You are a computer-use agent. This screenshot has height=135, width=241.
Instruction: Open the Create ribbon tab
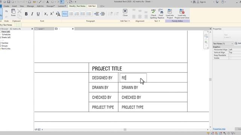pyautogui.click(x=6, y=6)
